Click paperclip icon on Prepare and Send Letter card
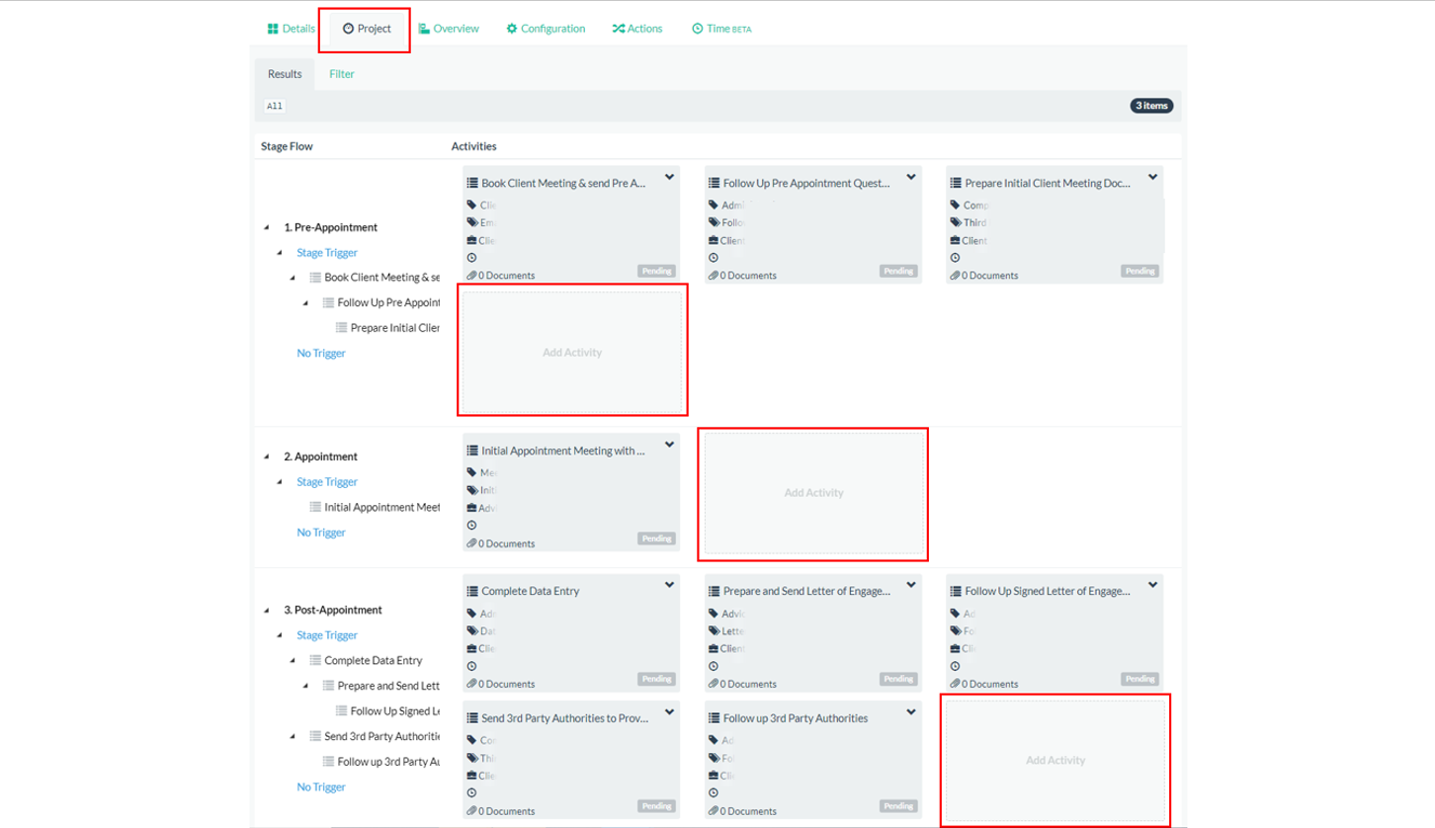 [714, 684]
